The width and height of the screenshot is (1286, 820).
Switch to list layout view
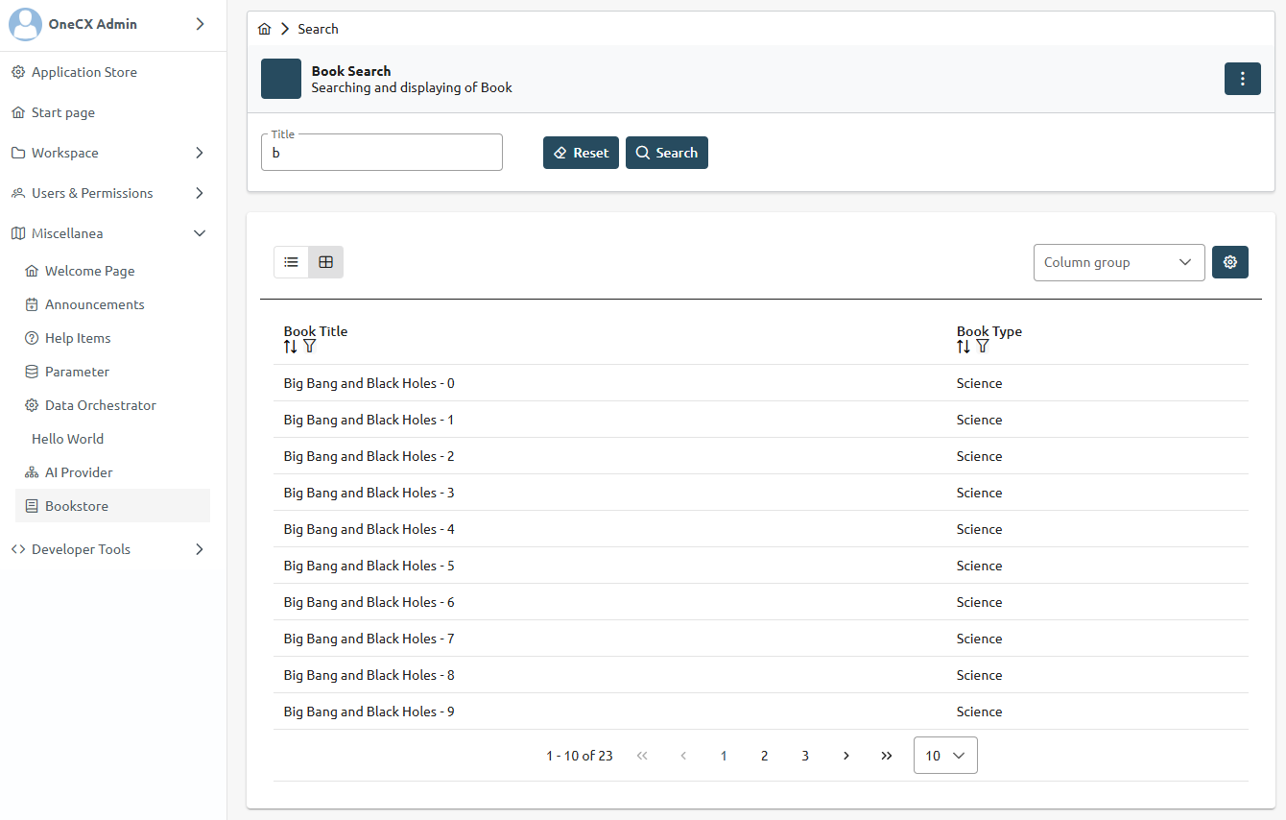291,261
